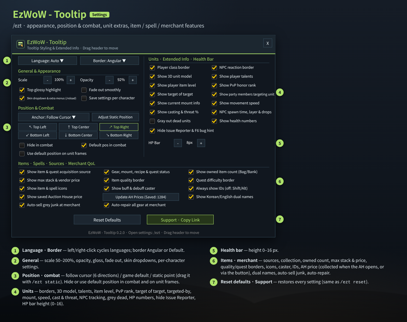Toggle Show player talents
The width and height of the screenshot is (407, 322).
[x=214, y=77]
